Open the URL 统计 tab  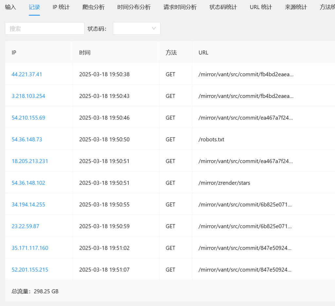click(261, 7)
